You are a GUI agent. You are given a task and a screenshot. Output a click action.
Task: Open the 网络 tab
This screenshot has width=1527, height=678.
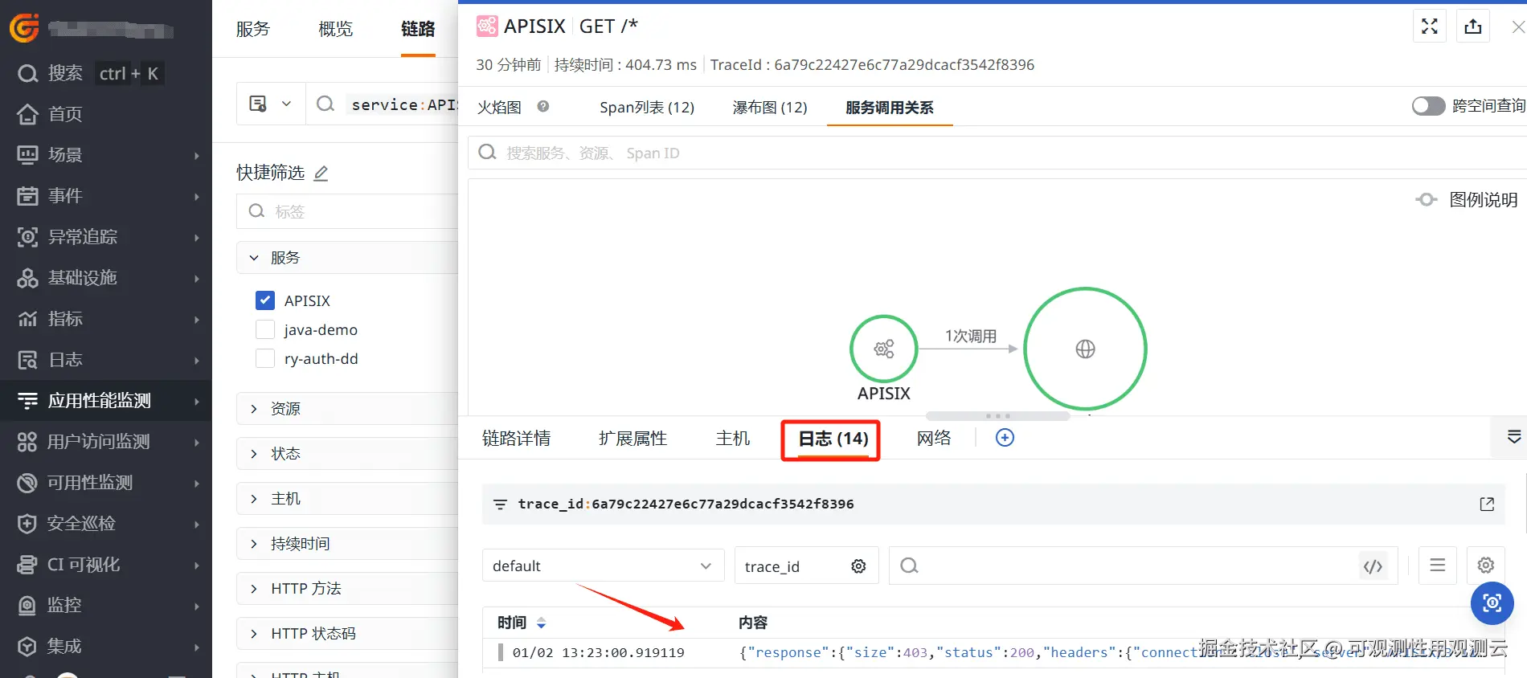(934, 438)
